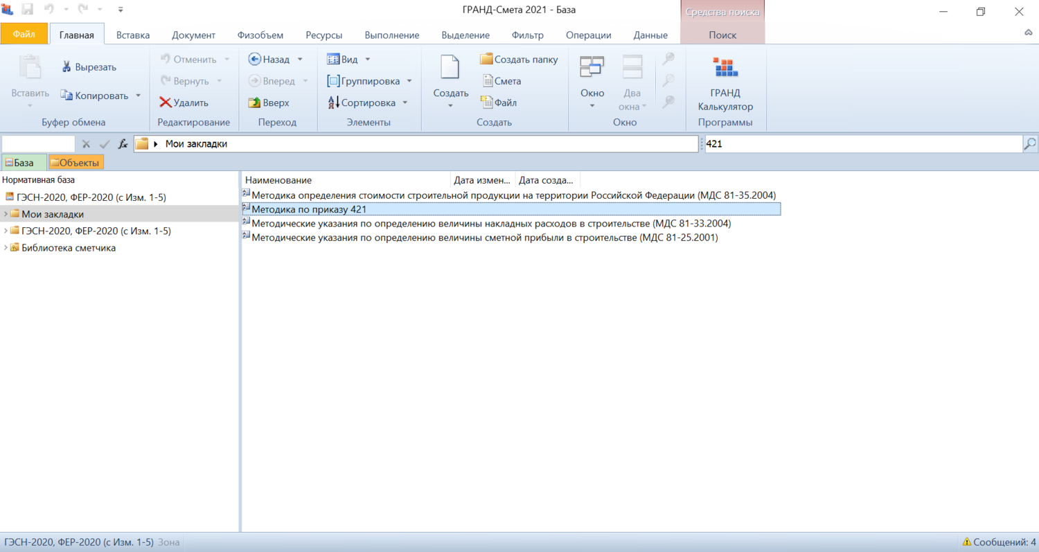Click the formula bar confirm checkmark

105,144
